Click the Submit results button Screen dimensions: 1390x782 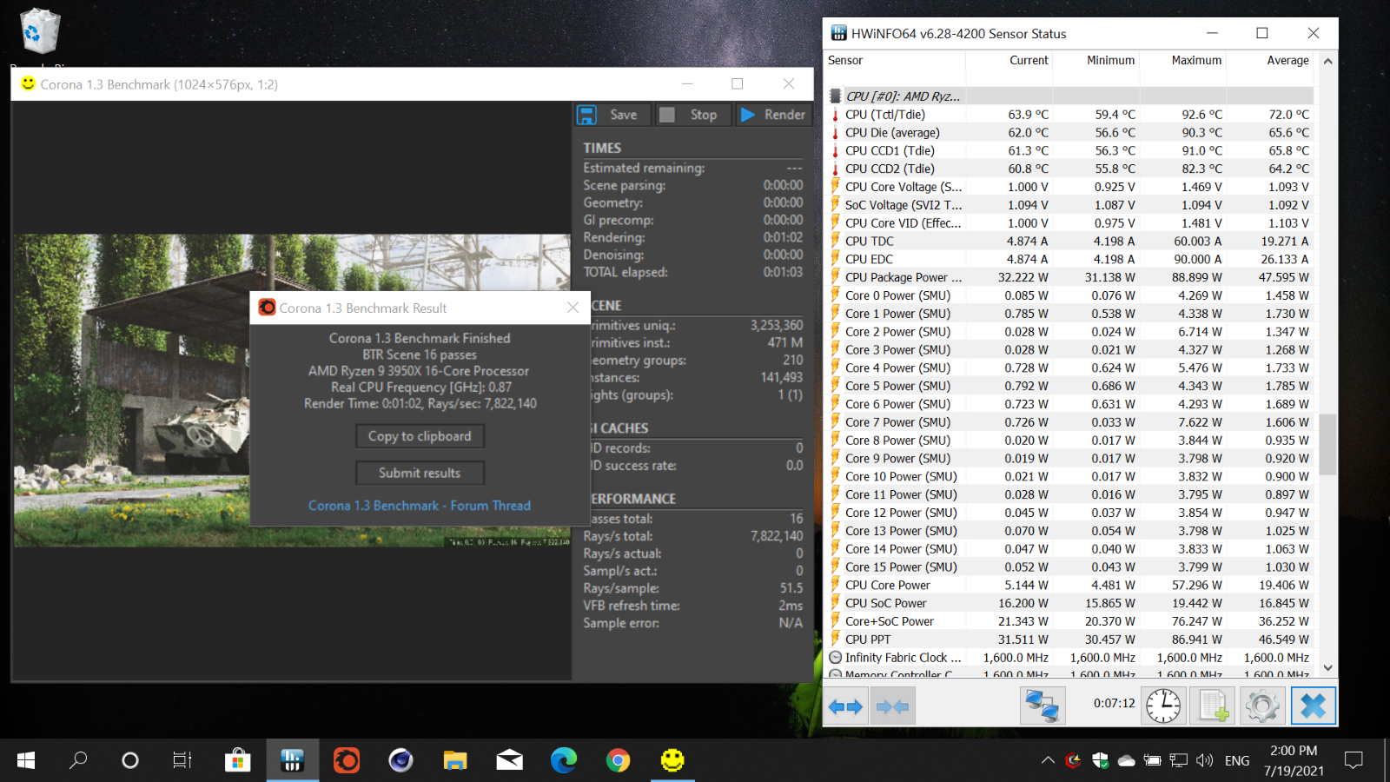tap(420, 473)
